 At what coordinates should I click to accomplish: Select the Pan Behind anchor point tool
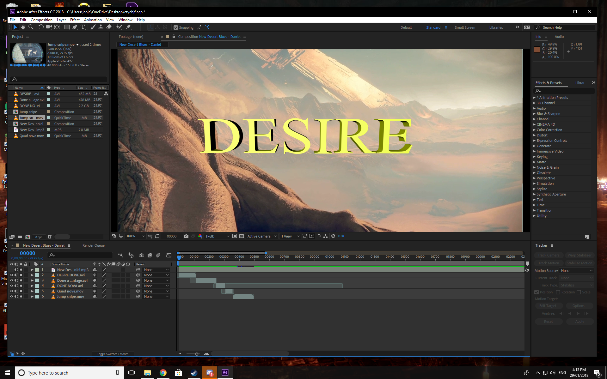tap(57, 27)
